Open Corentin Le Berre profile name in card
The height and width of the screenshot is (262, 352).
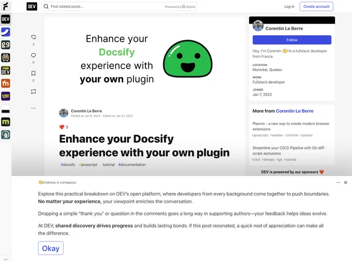[x=284, y=29]
